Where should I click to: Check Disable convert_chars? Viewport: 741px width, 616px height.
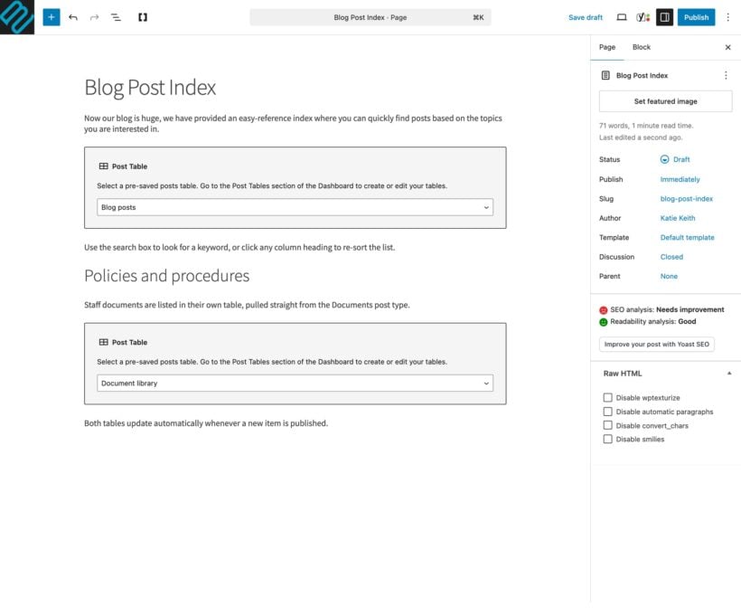608,425
